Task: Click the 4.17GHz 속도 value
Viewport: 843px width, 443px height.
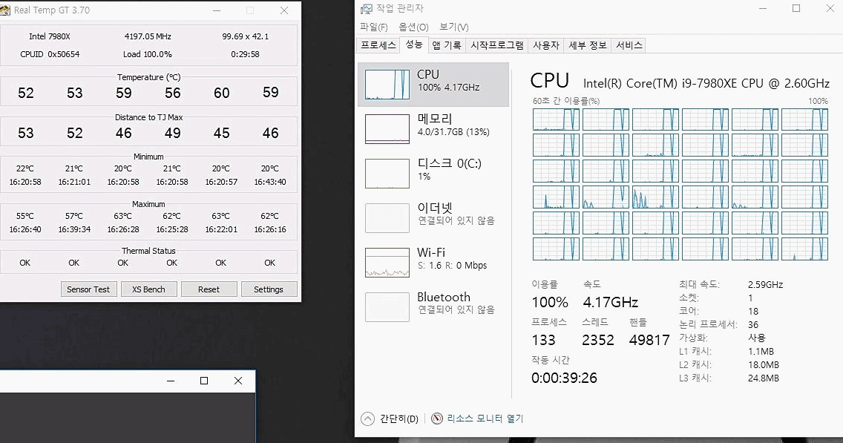Action: 611,302
